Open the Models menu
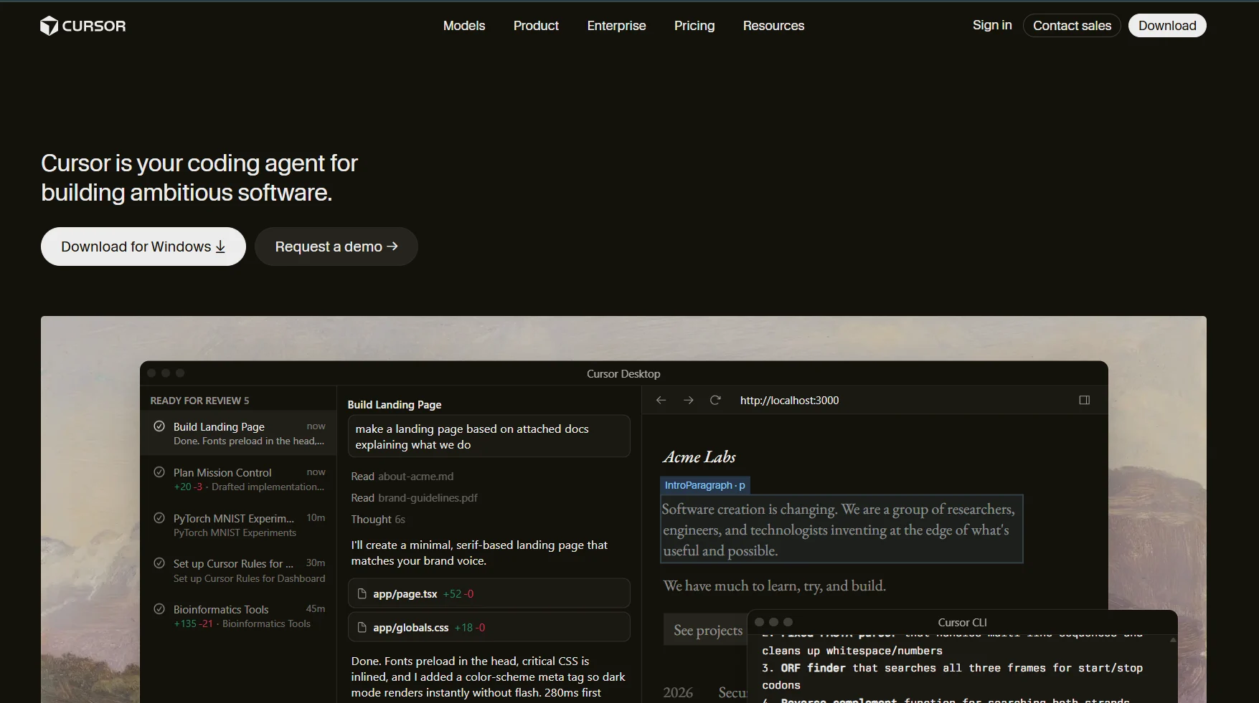This screenshot has width=1259, height=703. [x=464, y=26]
